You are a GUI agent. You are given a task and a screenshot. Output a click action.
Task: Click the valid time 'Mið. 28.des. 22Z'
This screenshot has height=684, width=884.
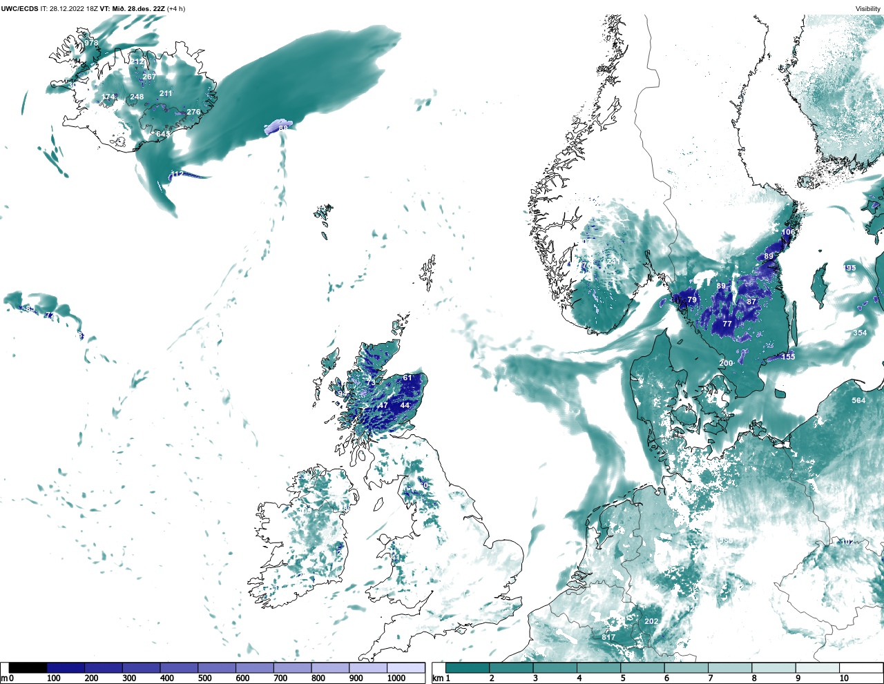(x=138, y=9)
